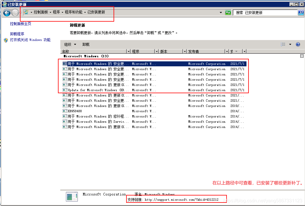
Task: Go back with the blue Back arrow
Action: (x=7, y=13)
